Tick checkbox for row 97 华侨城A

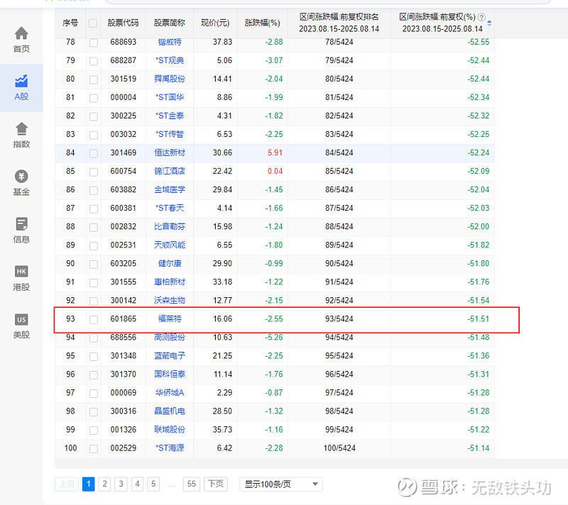(x=94, y=393)
